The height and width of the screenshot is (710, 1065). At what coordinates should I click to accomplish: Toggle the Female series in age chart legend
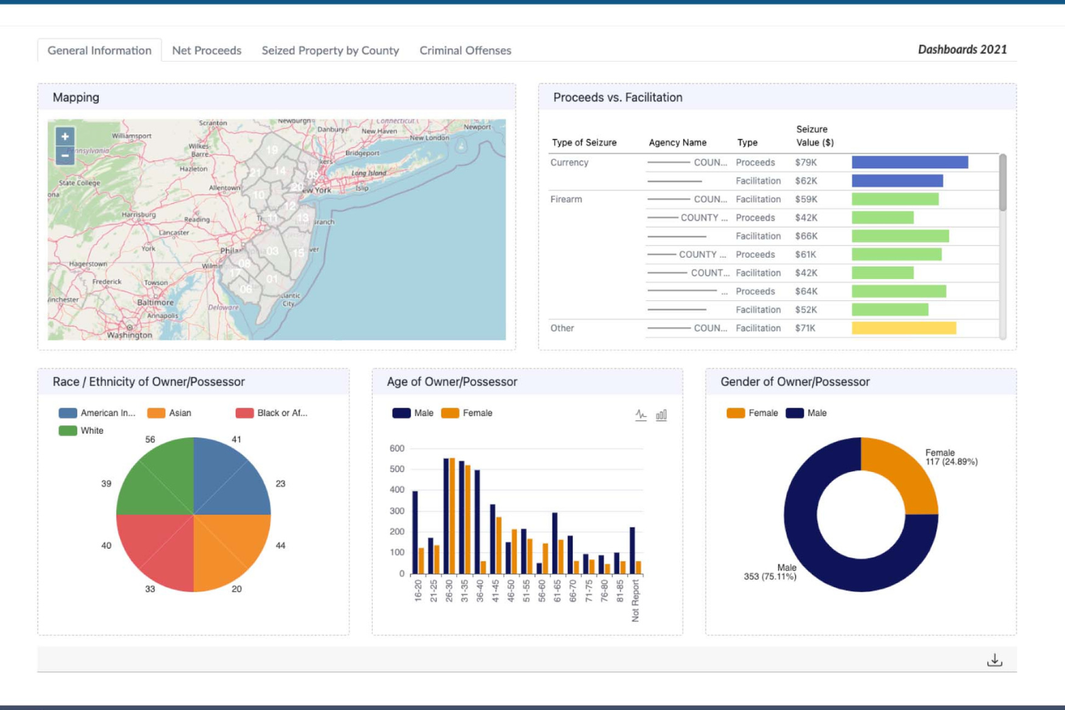coord(466,413)
